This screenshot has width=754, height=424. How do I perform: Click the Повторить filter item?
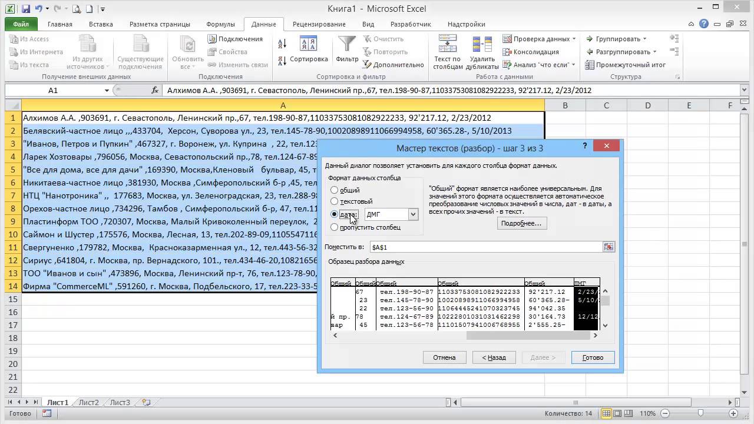[x=384, y=52]
